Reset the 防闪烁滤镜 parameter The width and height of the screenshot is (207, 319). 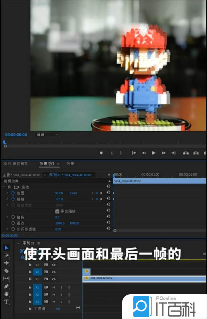108,228
